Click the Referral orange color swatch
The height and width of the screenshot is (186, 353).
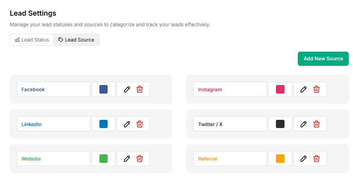280,159
